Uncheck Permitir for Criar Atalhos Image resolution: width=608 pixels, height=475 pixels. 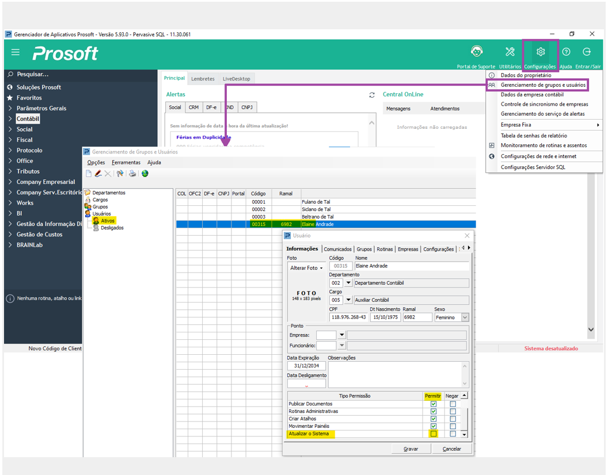(434, 419)
